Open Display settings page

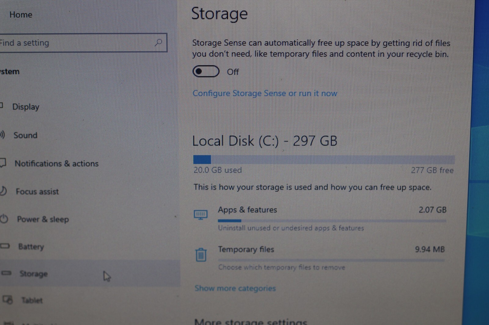tap(26, 107)
